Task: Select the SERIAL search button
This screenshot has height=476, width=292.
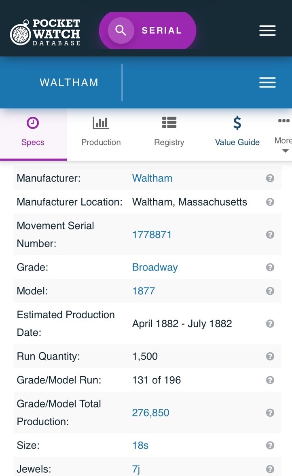Action: coord(148,30)
